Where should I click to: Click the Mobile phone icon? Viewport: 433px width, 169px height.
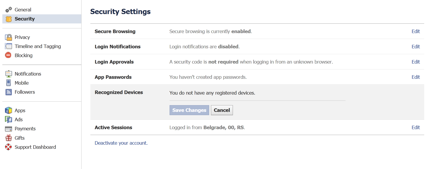click(x=9, y=83)
